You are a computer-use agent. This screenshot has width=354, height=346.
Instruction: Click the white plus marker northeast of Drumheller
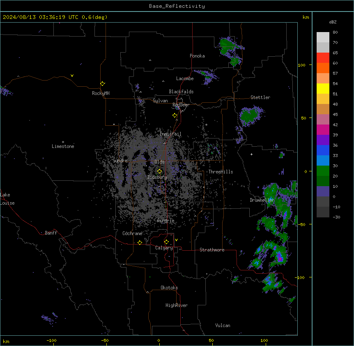[251, 154]
